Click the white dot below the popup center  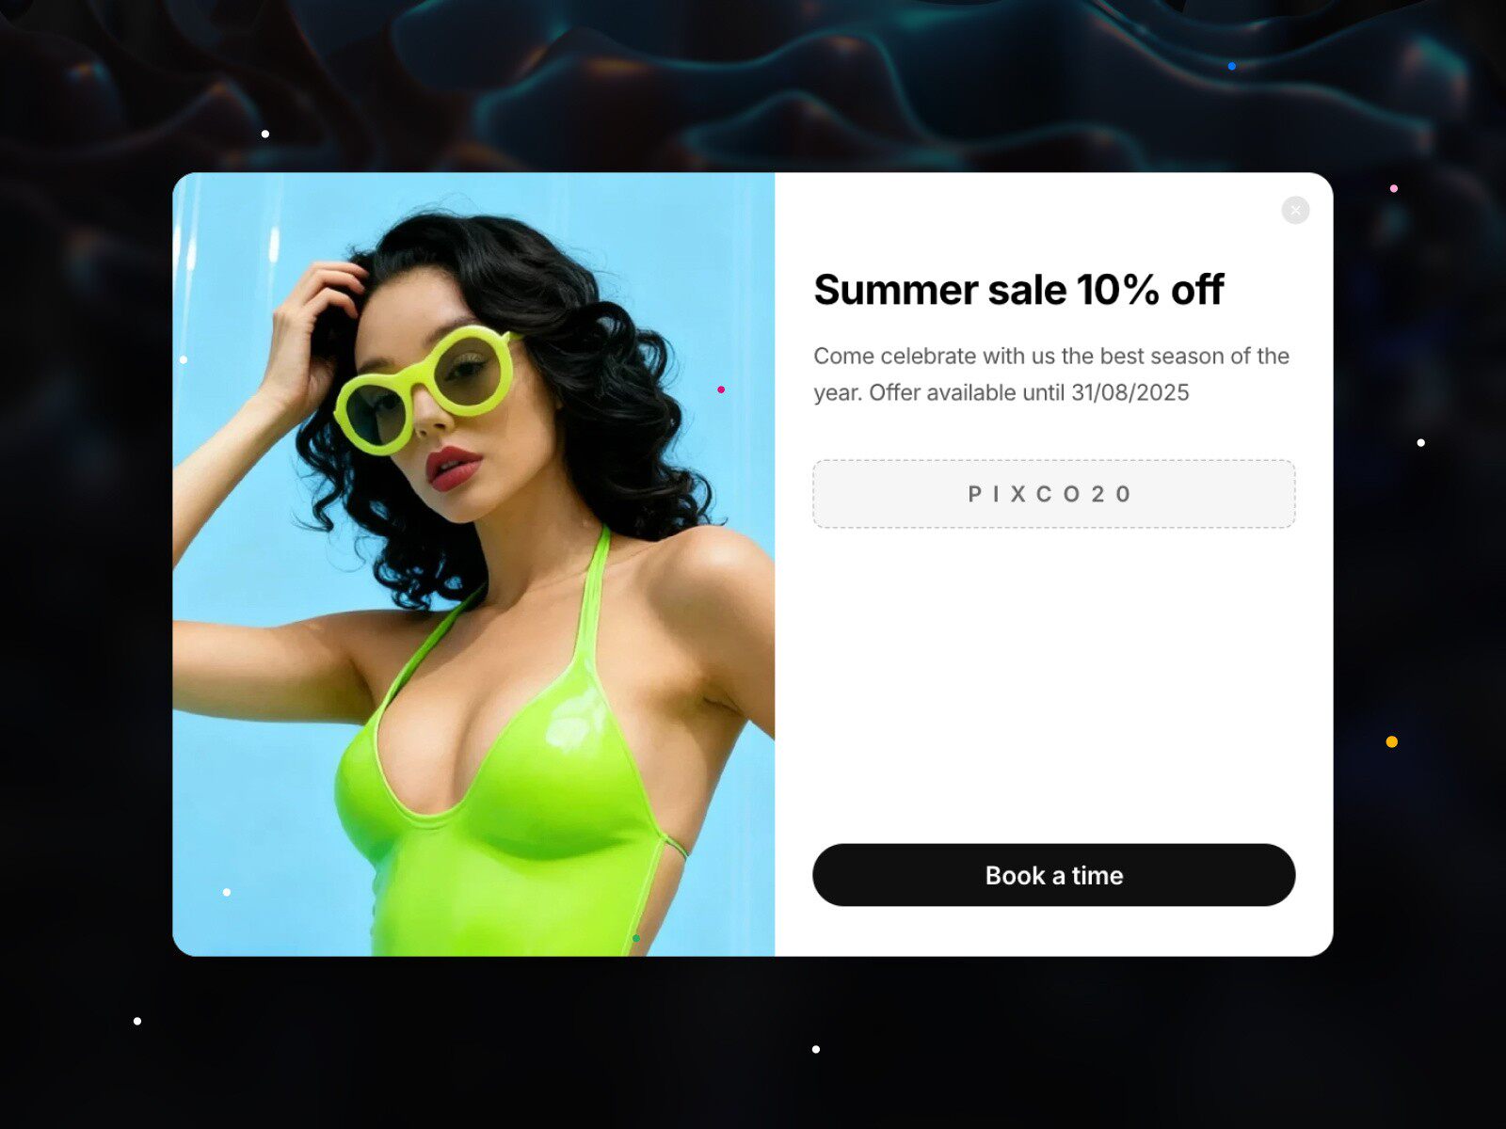[816, 1049]
